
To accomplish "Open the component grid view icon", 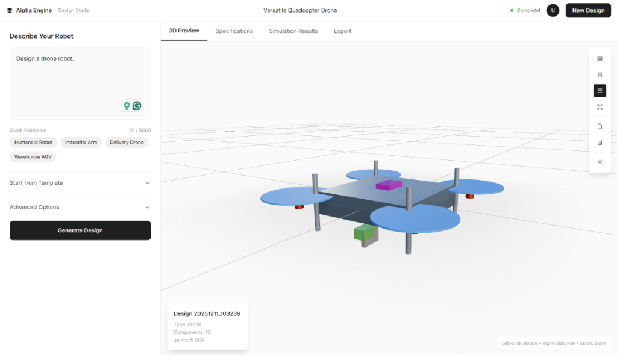I will 600,58.
